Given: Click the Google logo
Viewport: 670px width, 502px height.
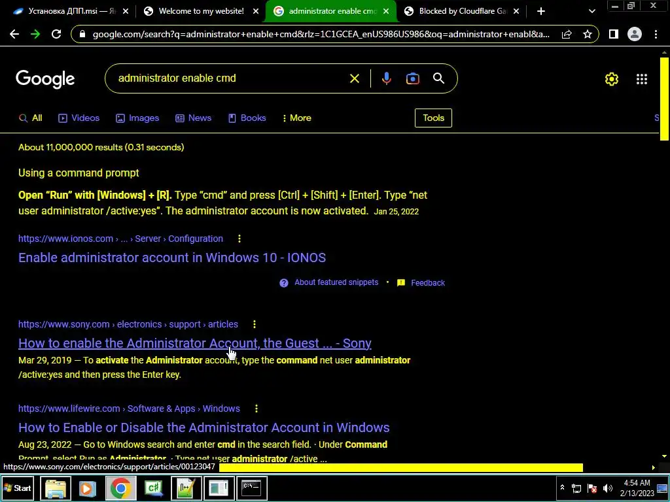Looking at the screenshot, I should click(x=45, y=79).
